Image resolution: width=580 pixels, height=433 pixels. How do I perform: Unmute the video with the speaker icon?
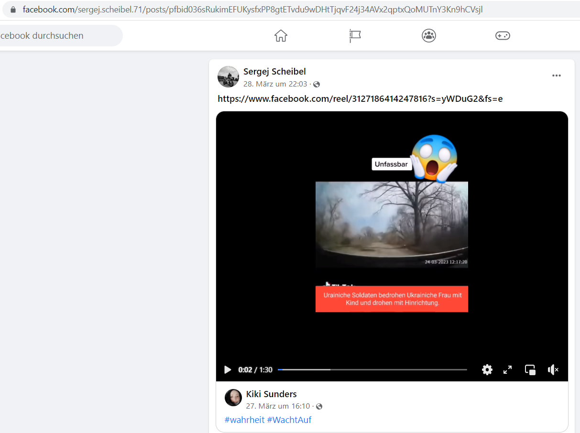click(x=553, y=369)
